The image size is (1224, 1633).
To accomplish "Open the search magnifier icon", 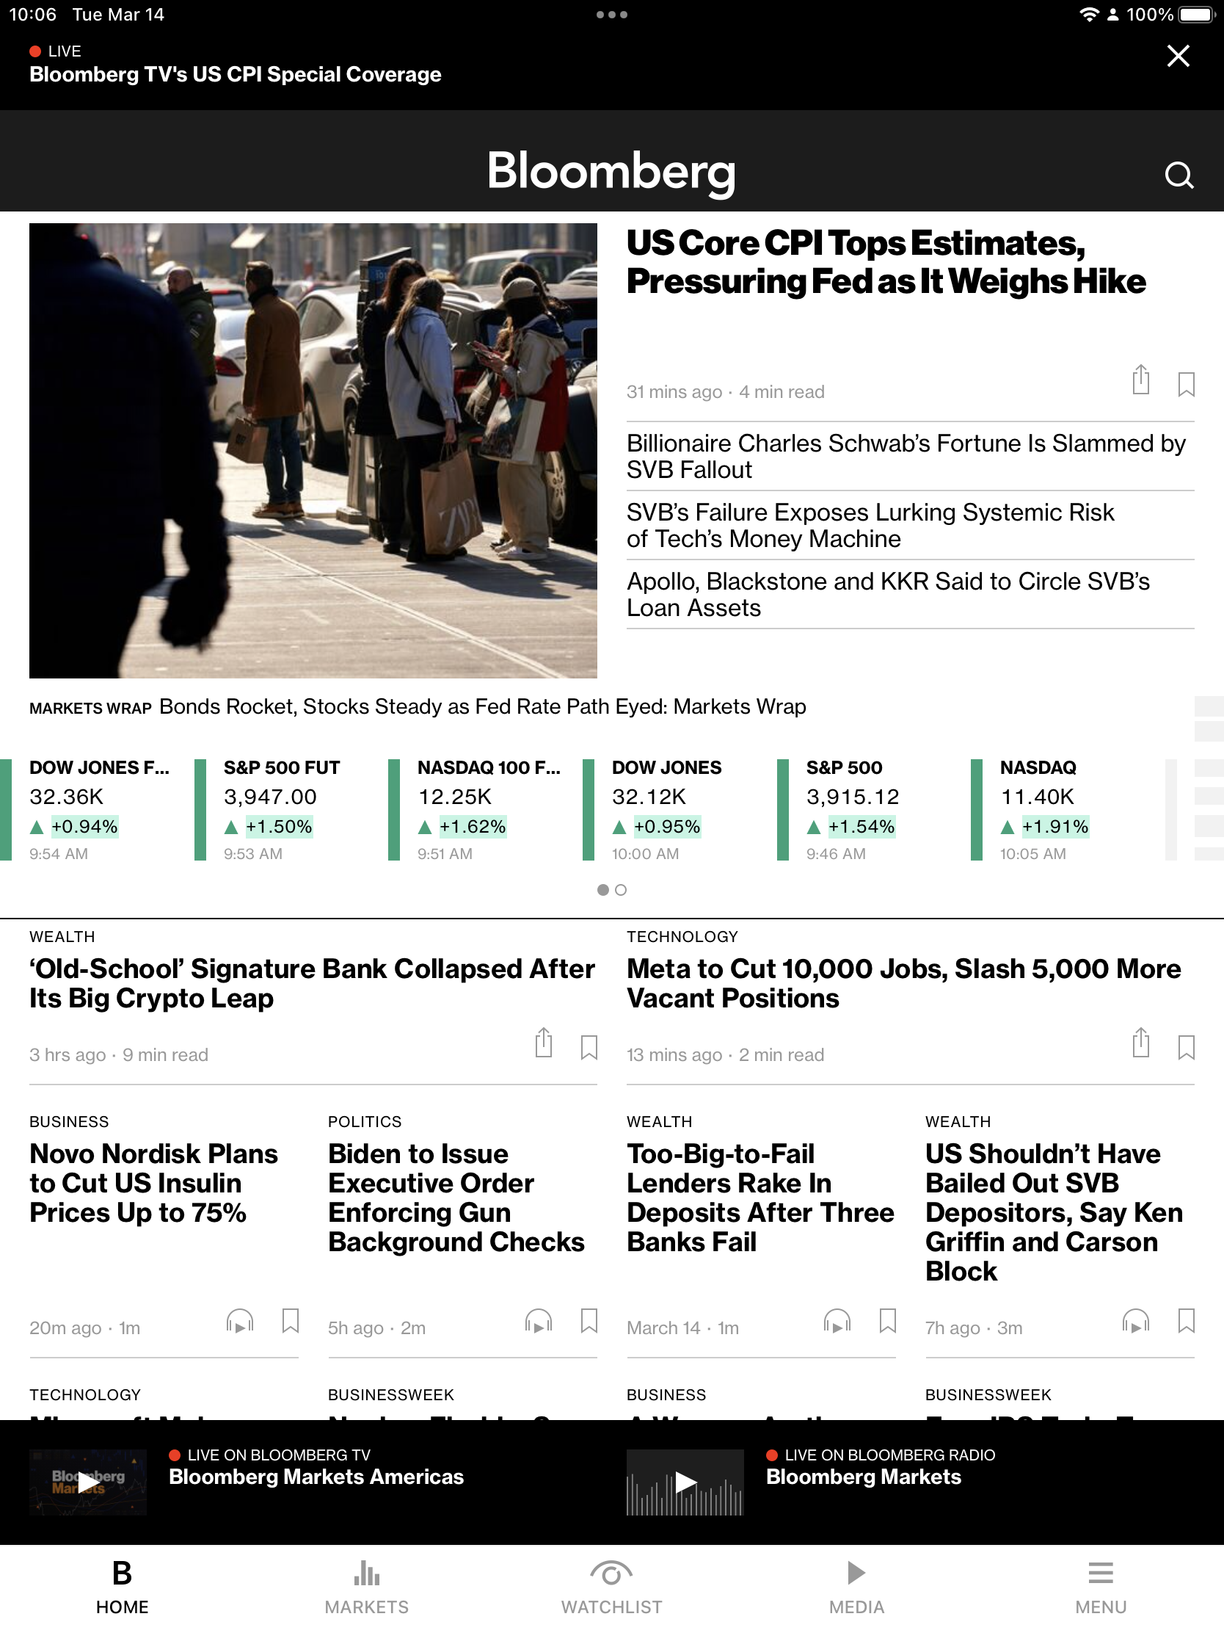I will [1179, 175].
